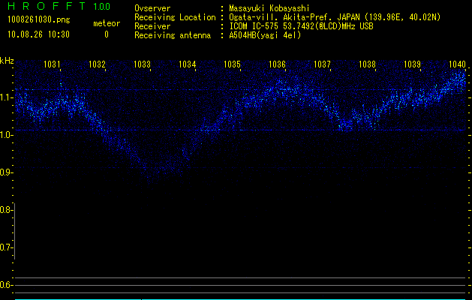Click the 1.1 frequency axis label
The height and width of the screenshot is (300, 472).
point(6,97)
